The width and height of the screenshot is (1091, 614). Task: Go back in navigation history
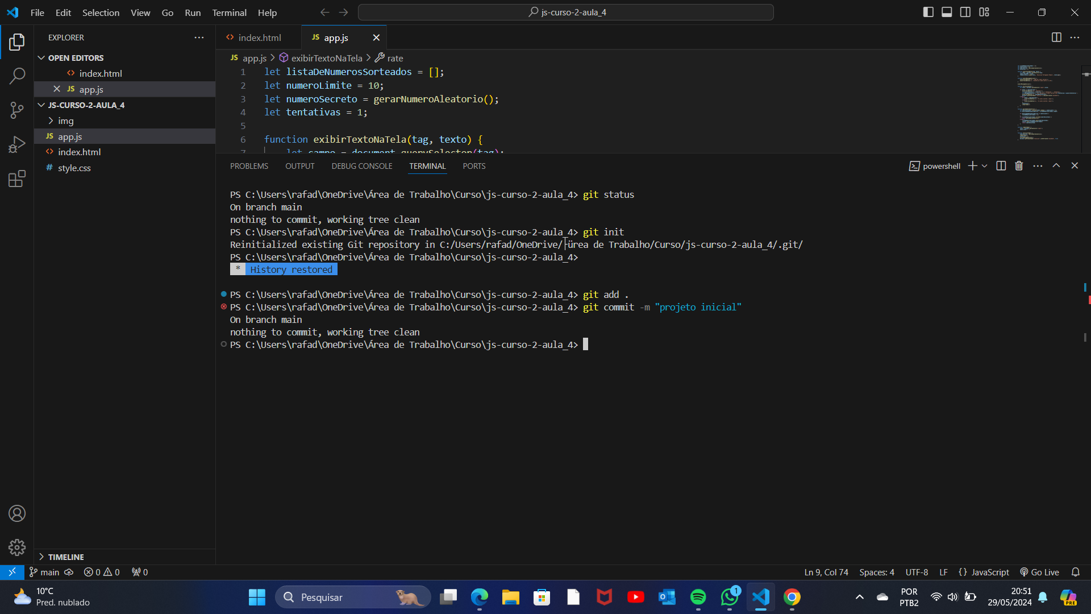tap(324, 12)
